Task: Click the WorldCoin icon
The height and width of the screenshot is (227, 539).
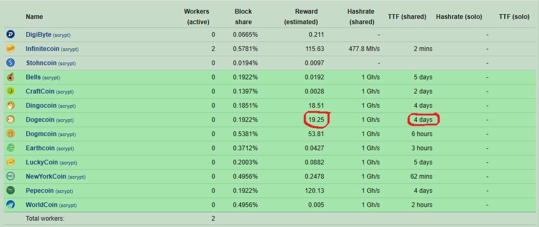Action: [11, 205]
